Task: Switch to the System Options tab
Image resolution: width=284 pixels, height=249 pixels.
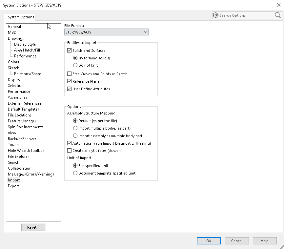Action: pos(21,17)
